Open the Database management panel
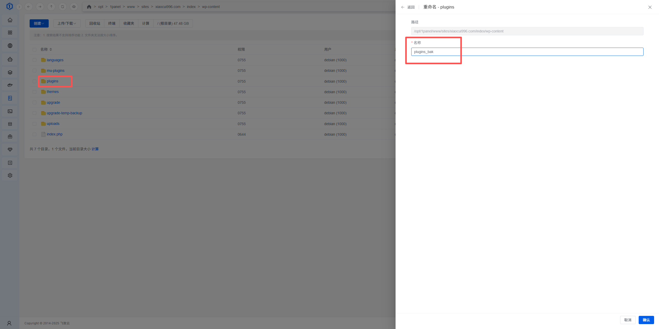Screen dimensions: 659x329 click(x=10, y=72)
